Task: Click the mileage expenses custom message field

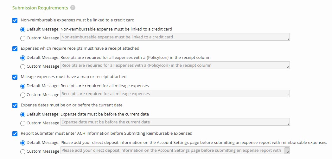Action: tap(175, 94)
